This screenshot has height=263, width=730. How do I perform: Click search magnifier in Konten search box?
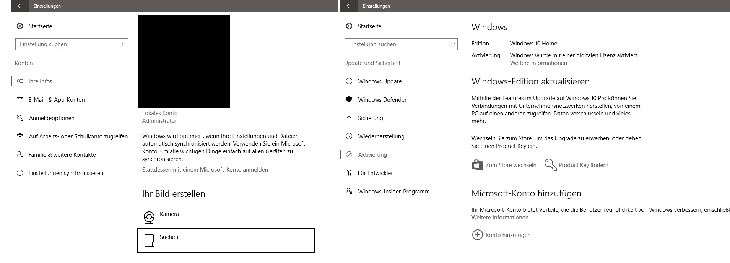[x=123, y=44]
